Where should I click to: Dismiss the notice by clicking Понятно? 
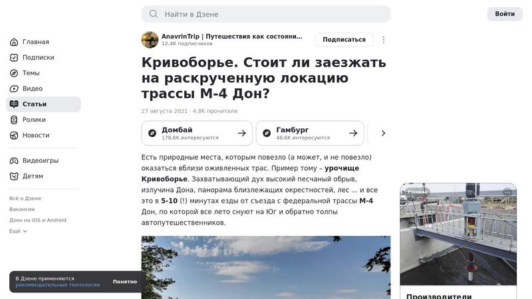coord(125,282)
